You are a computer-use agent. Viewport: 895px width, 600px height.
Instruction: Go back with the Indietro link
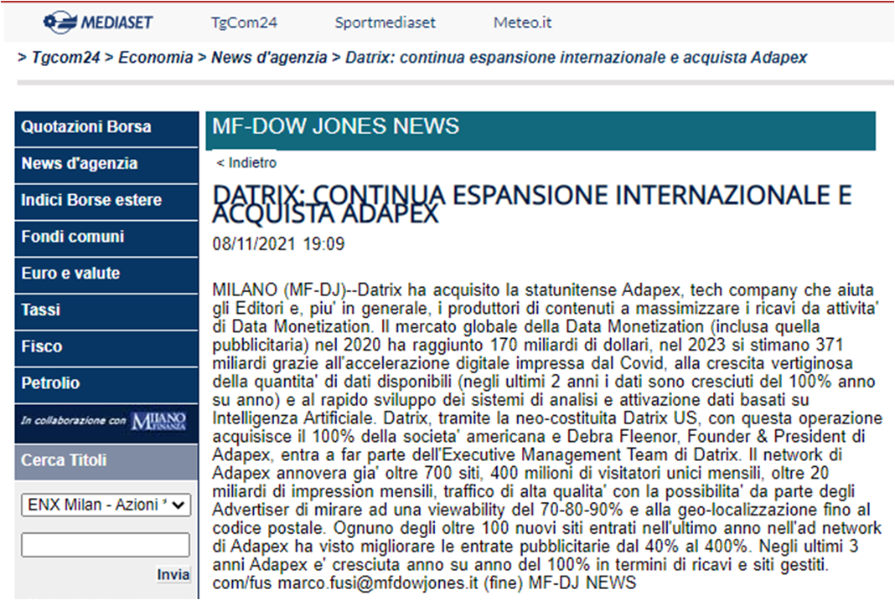point(246,163)
